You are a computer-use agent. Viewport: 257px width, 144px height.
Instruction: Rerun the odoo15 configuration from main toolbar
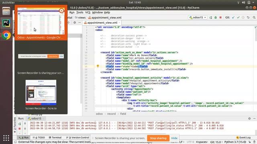210,18
